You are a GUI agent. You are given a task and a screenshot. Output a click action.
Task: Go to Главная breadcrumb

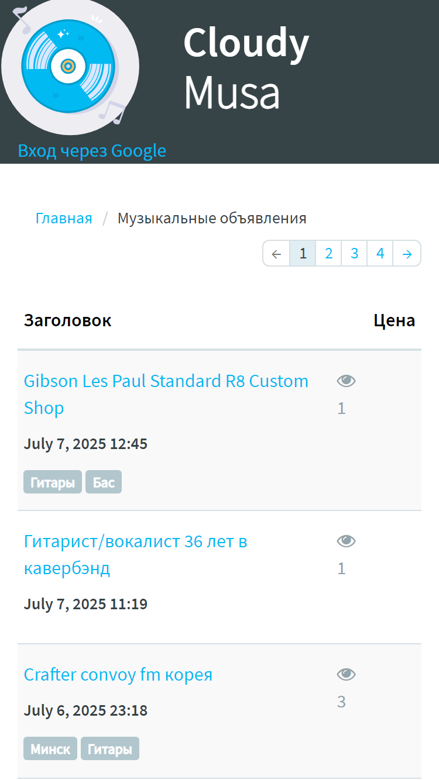pos(64,219)
